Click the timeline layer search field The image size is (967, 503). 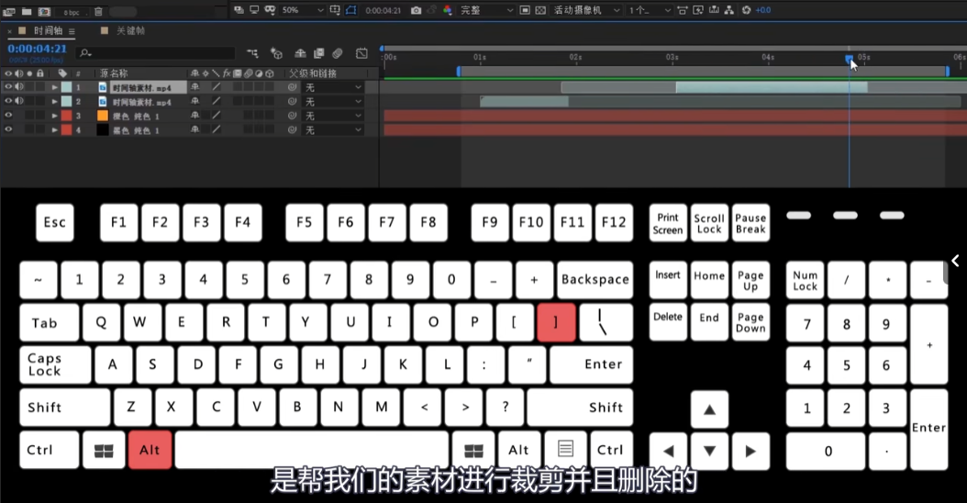[156, 53]
